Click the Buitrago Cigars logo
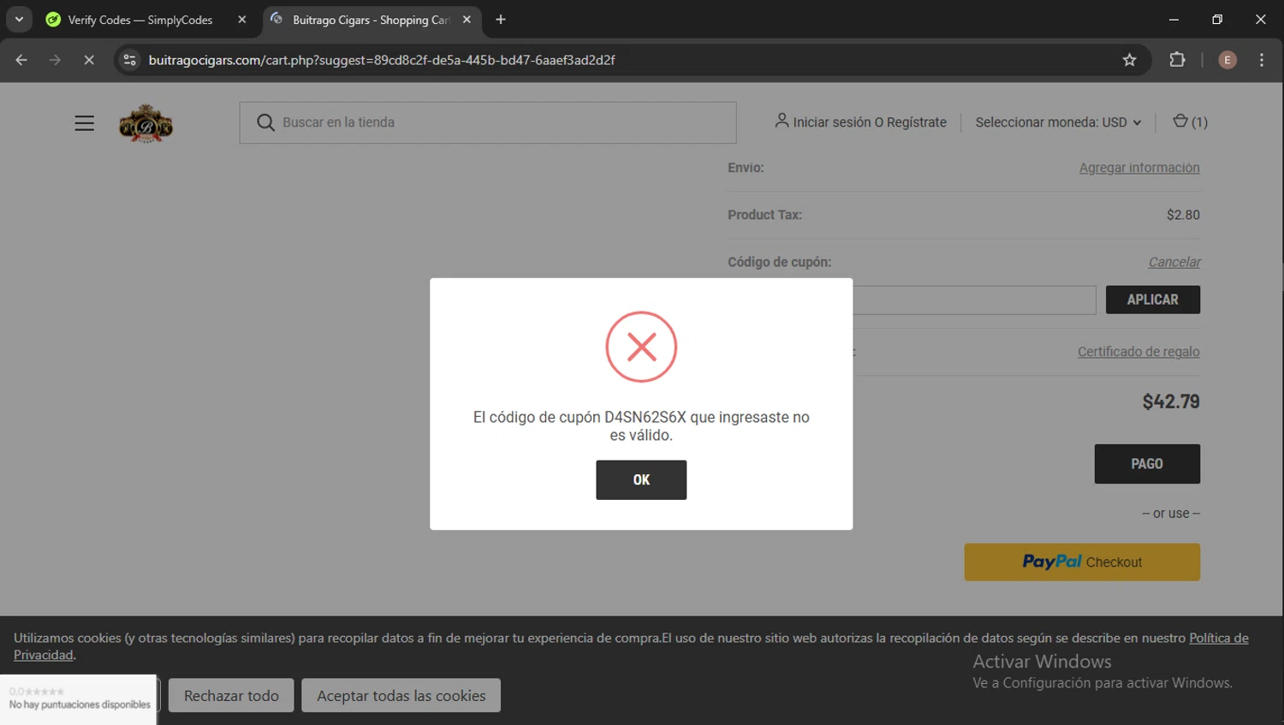Screen dimensions: 1284x725 coord(146,123)
